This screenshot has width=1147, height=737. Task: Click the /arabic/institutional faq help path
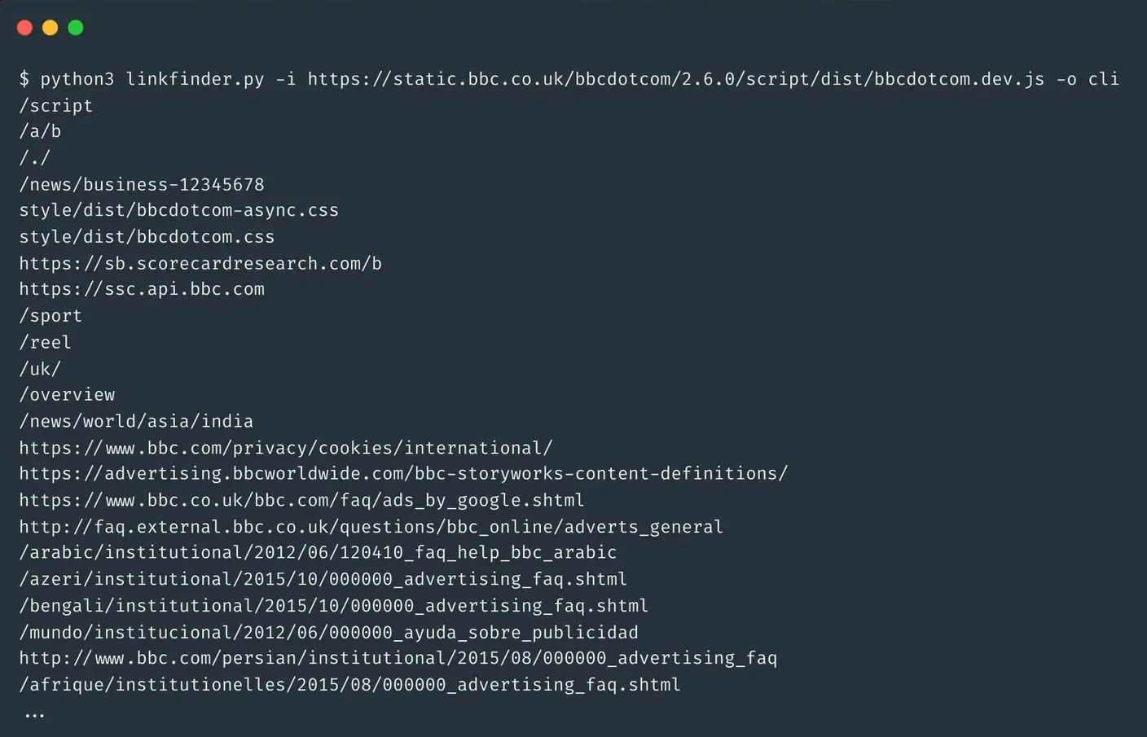pos(318,552)
